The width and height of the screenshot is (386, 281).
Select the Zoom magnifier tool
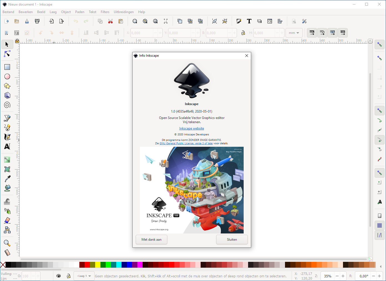[x=7, y=243]
